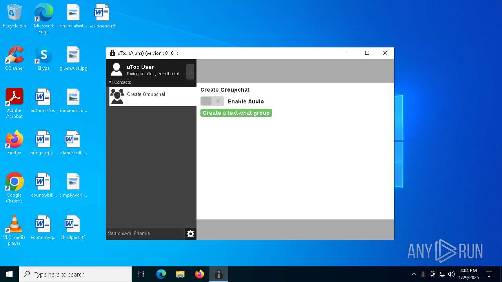502x282 pixels.
Task: Open Adobe Acrobat desktop shortcut
Action: click(x=15, y=103)
